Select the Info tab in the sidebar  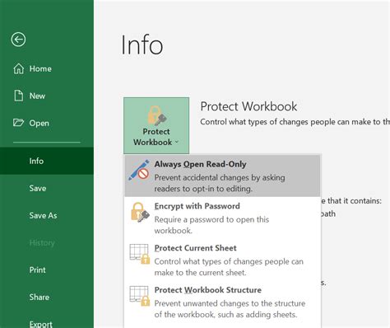click(47, 161)
